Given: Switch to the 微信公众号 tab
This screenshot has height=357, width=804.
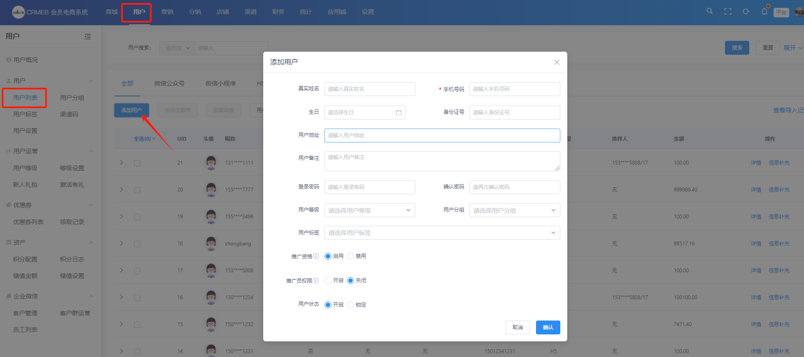Looking at the screenshot, I should click(169, 83).
